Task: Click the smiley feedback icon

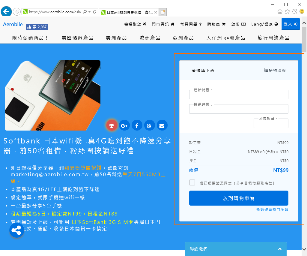Action: 302,12
